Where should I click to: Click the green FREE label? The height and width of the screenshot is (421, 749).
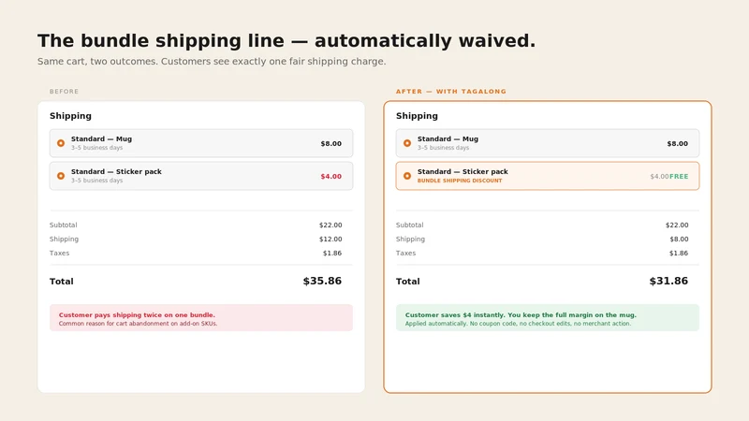pos(679,177)
